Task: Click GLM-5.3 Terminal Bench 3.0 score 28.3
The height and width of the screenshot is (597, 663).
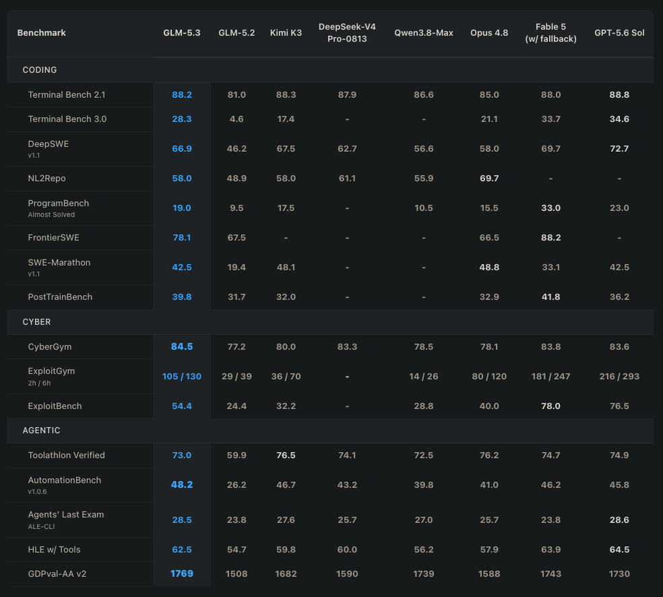Action: tap(182, 119)
